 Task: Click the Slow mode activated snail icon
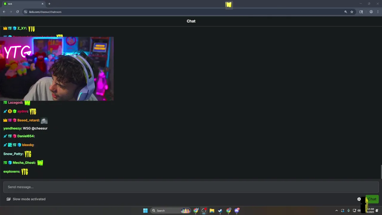pos(9,199)
